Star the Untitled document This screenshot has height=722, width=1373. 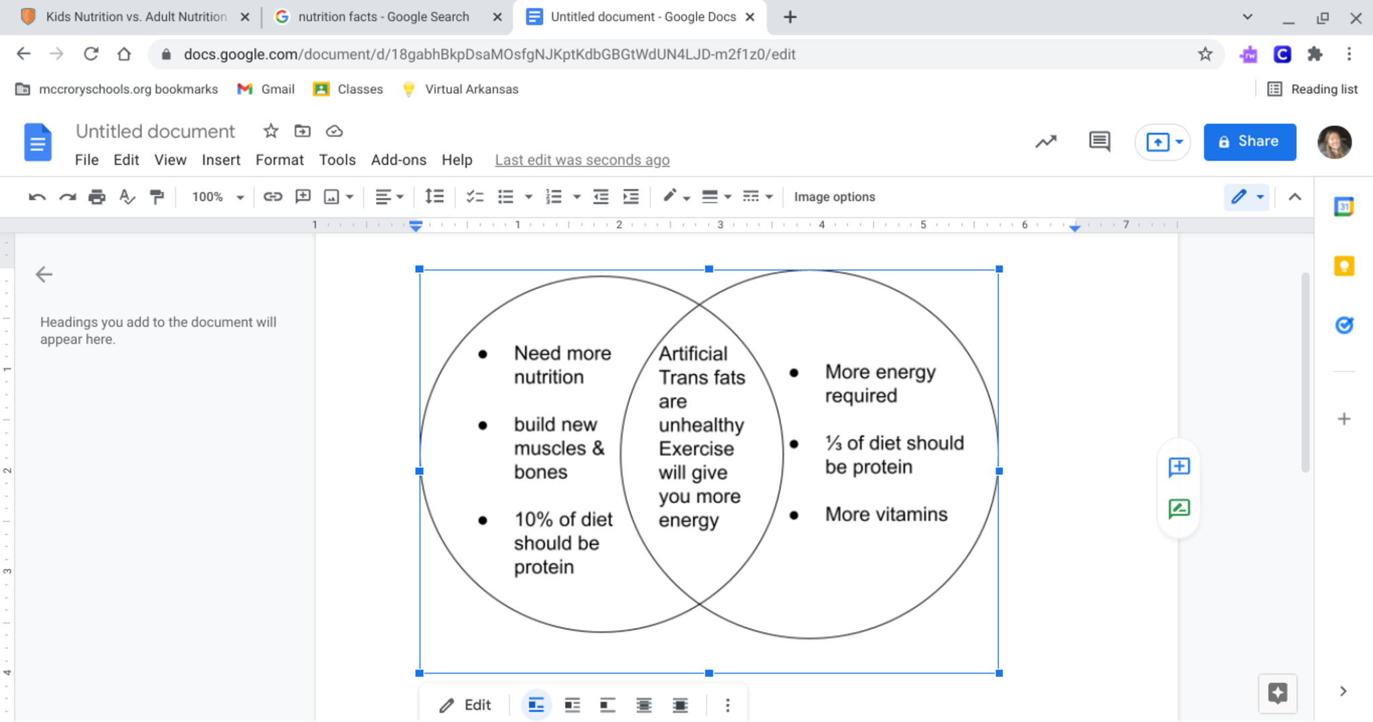coord(270,131)
